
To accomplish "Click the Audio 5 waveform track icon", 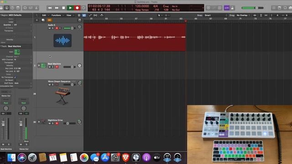I will coord(63,41).
